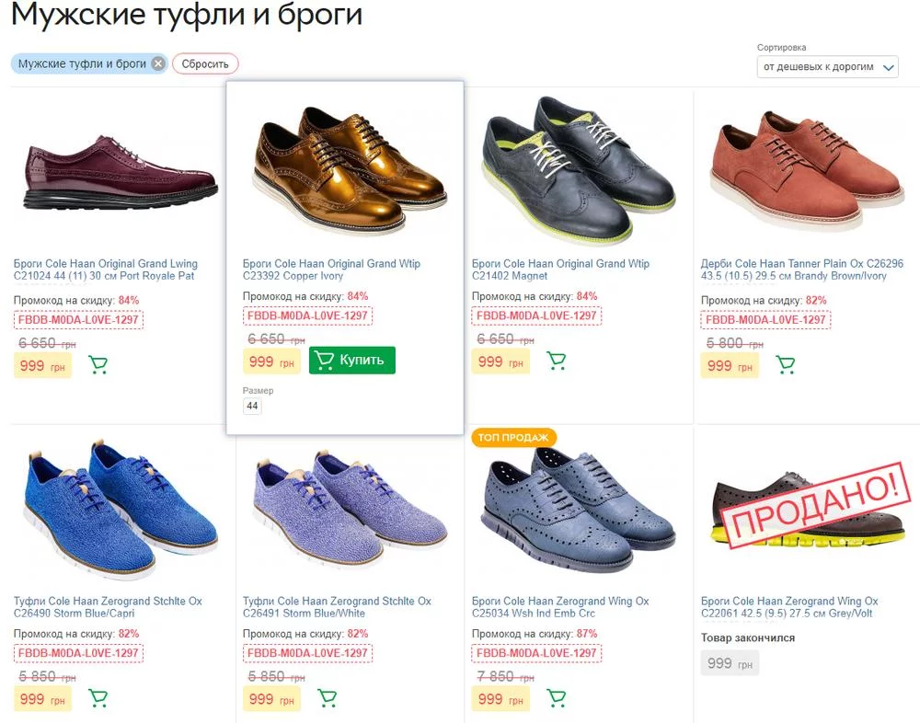The width and height of the screenshot is (920, 723).
Task: Click the Сбросить reset button
Action: click(x=205, y=63)
